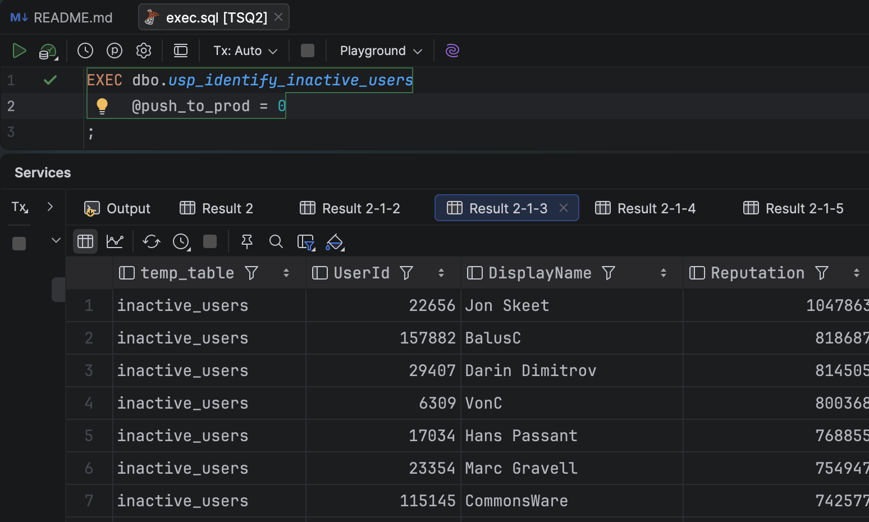
Task: Click the usp_identify_inactive_users procedure link
Action: point(290,80)
